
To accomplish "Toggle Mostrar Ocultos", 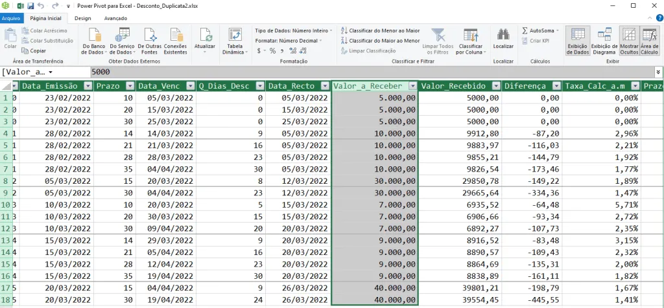I will [x=629, y=41].
